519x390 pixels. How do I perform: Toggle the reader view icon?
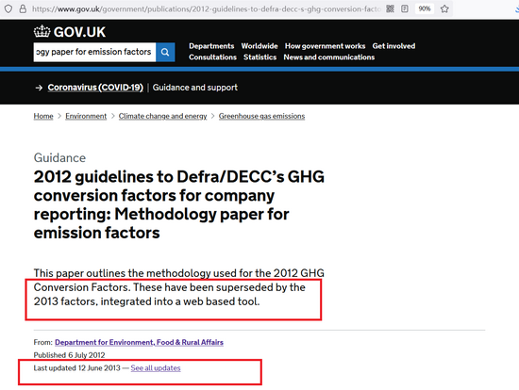point(405,8)
